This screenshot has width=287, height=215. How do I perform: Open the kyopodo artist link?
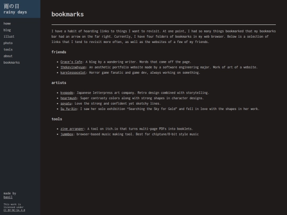tap(67, 93)
